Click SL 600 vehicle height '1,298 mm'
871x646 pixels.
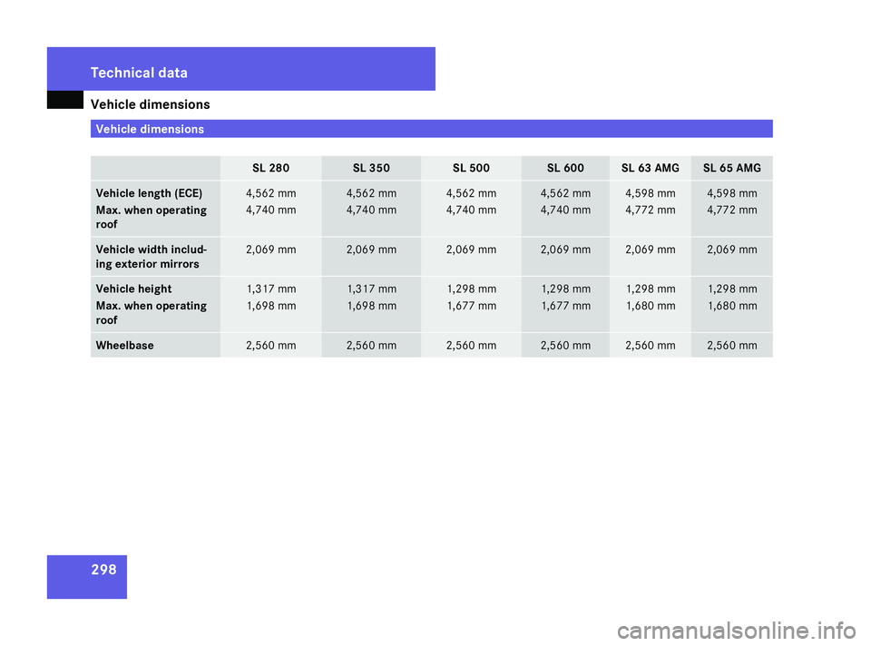coord(566,289)
